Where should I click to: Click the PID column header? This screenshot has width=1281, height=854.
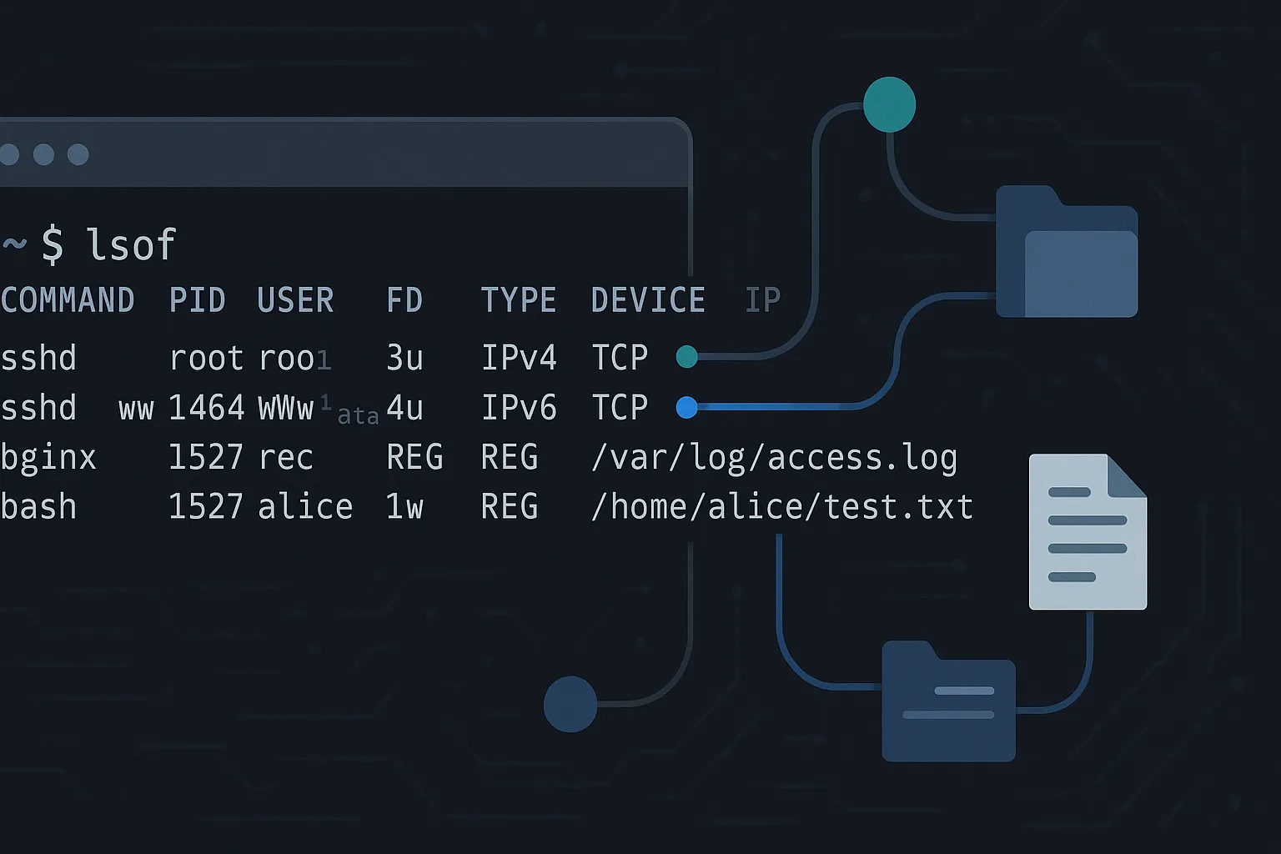point(197,300)
